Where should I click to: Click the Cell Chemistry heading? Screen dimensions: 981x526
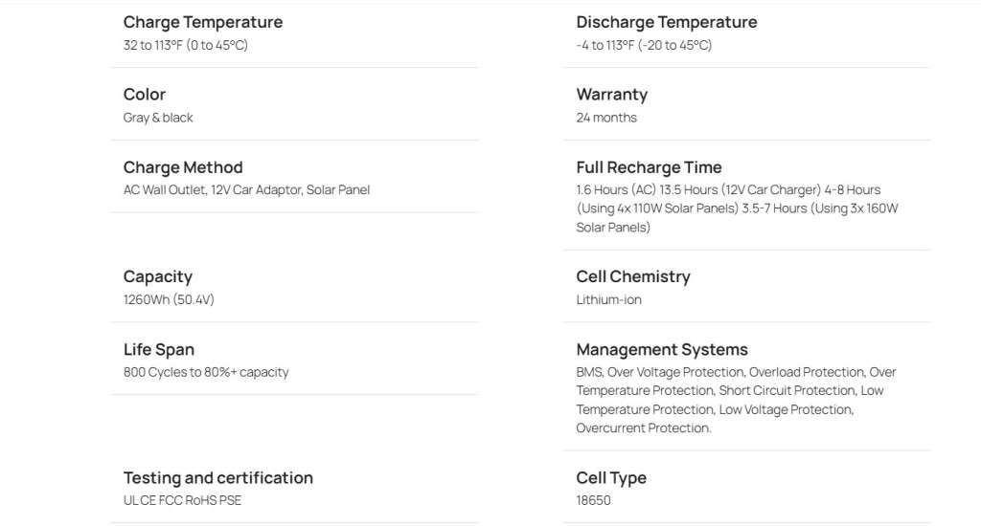coord(632,276)
